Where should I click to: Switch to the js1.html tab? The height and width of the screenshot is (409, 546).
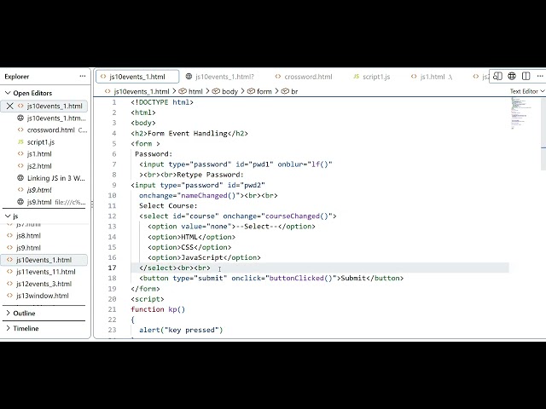[x=432, y=77]
